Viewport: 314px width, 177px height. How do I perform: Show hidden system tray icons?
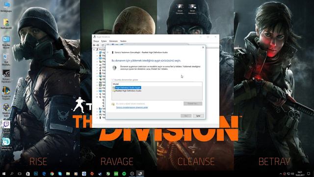281,174
